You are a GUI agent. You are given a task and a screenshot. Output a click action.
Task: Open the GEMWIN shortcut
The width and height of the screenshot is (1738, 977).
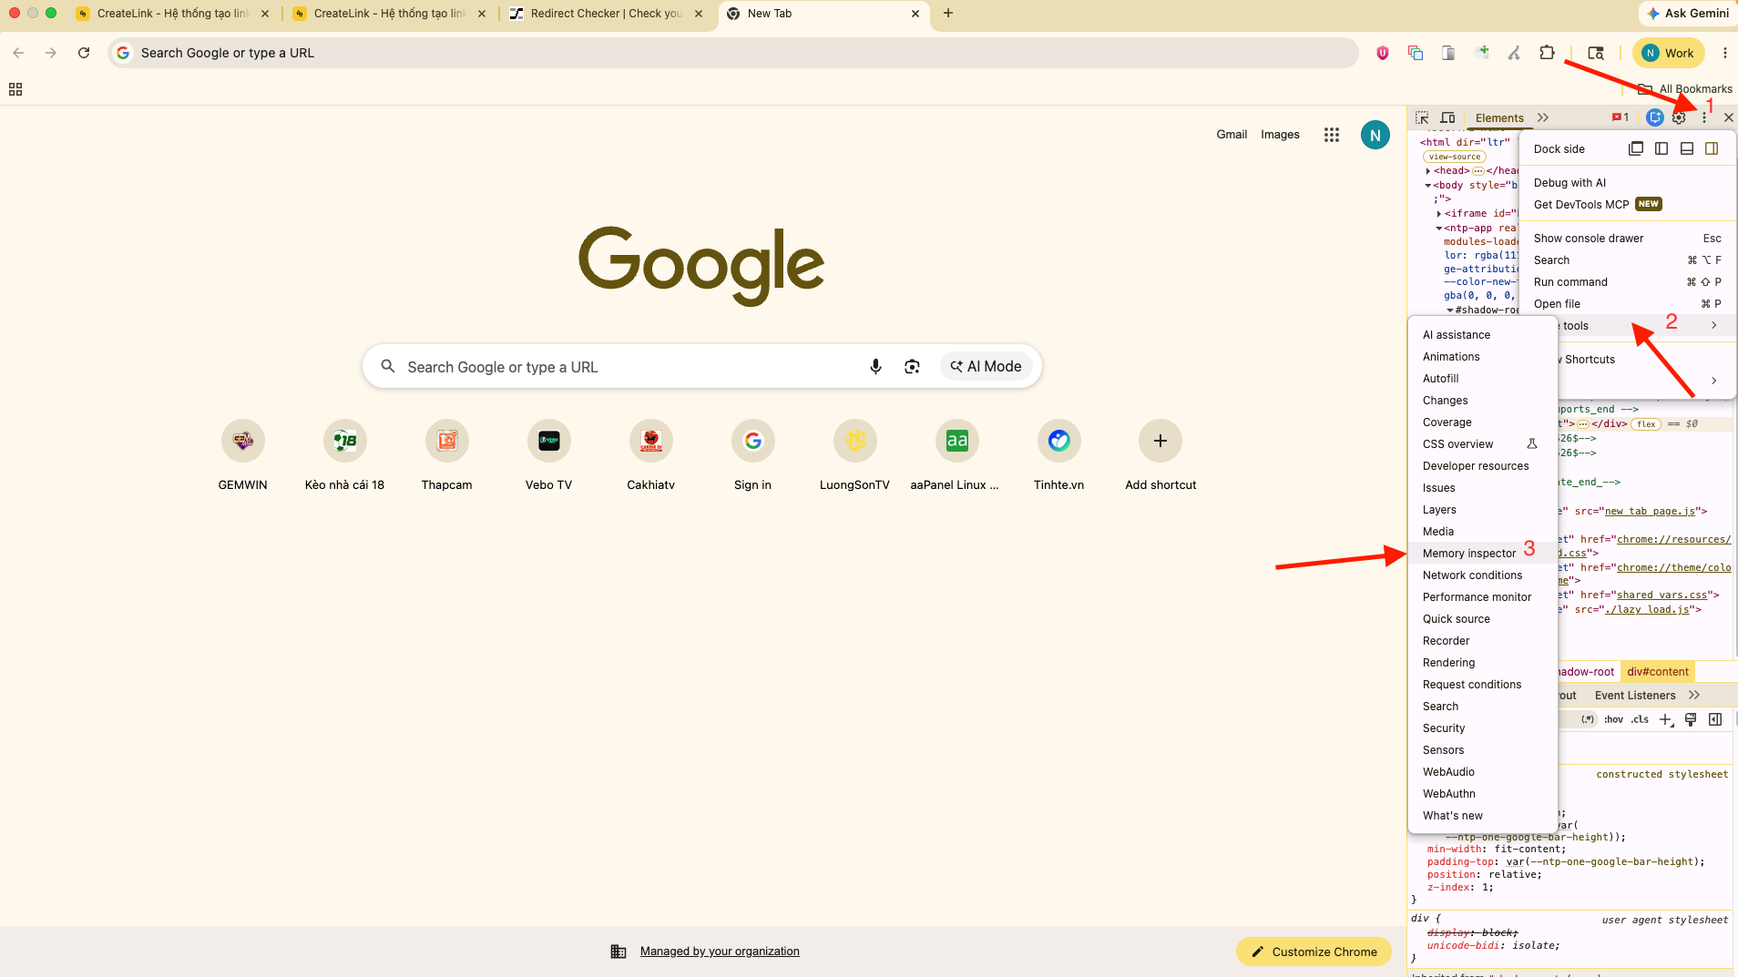tap(243, 455)
